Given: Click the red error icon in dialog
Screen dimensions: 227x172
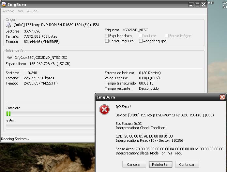Looking at the screenshot, I should point(104,110).
